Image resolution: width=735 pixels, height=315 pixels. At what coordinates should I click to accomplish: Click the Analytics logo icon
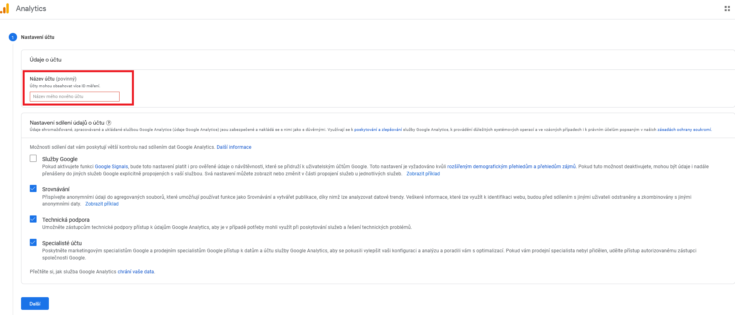(5, 8)
